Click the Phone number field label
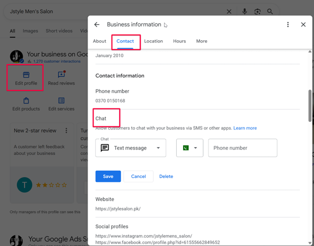This screenshot has height=246, width=314. coord(112,91)
